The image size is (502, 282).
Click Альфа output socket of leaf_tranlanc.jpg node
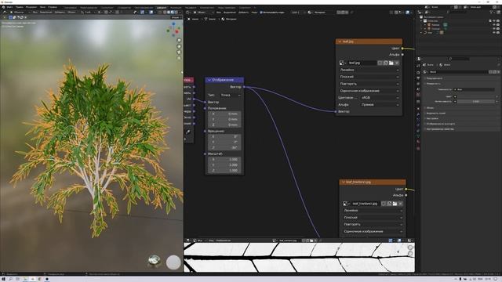(x=406, y=195)
